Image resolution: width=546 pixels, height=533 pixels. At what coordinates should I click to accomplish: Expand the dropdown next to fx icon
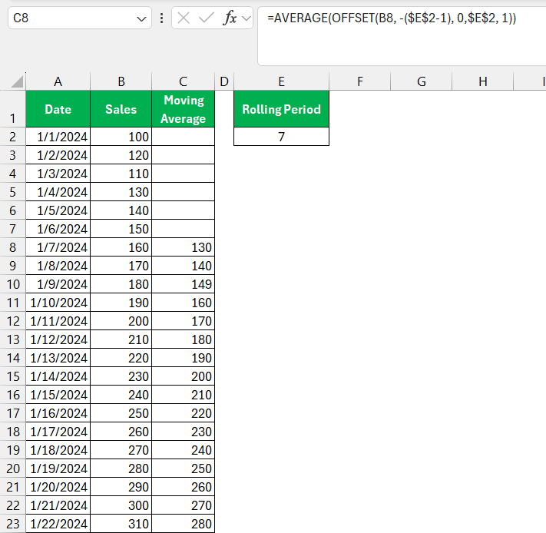point(247,18)
